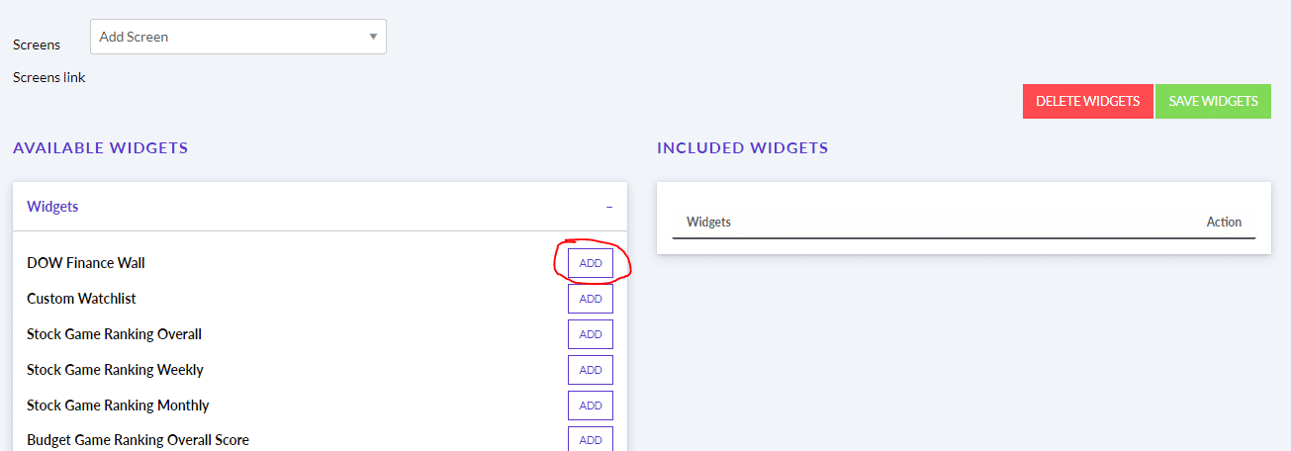This screenshot has height=451, width=1291.
Task: Click the Add Screen dropdown arrow
Action: pyautogui.click(x=373, y=37)
